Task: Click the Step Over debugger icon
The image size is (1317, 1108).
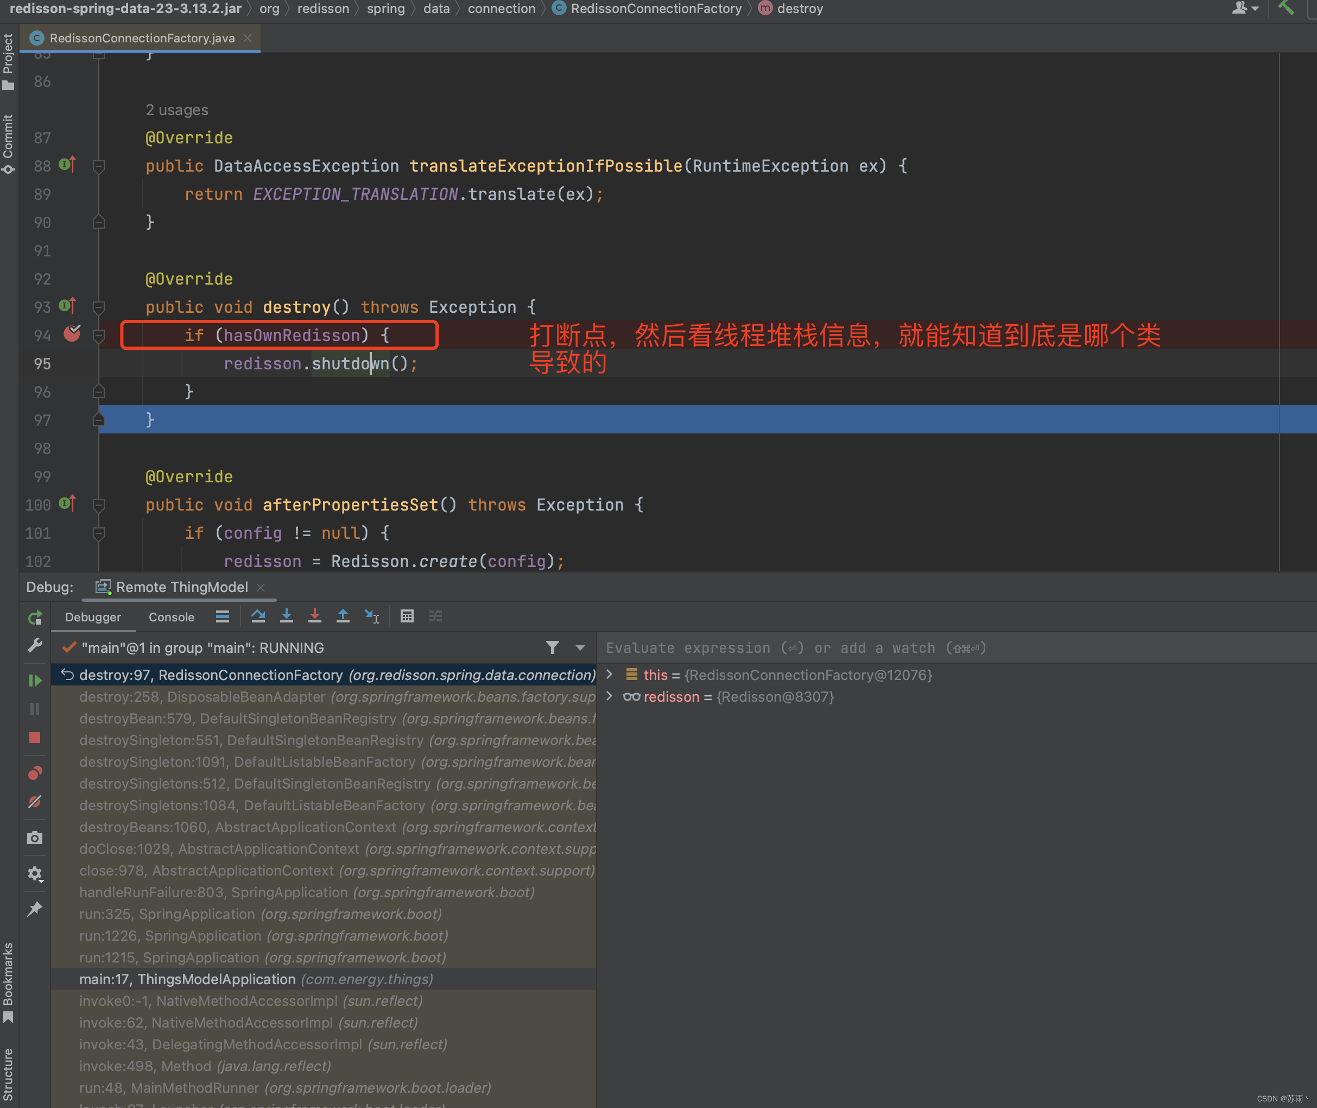Action: (258, 616)
